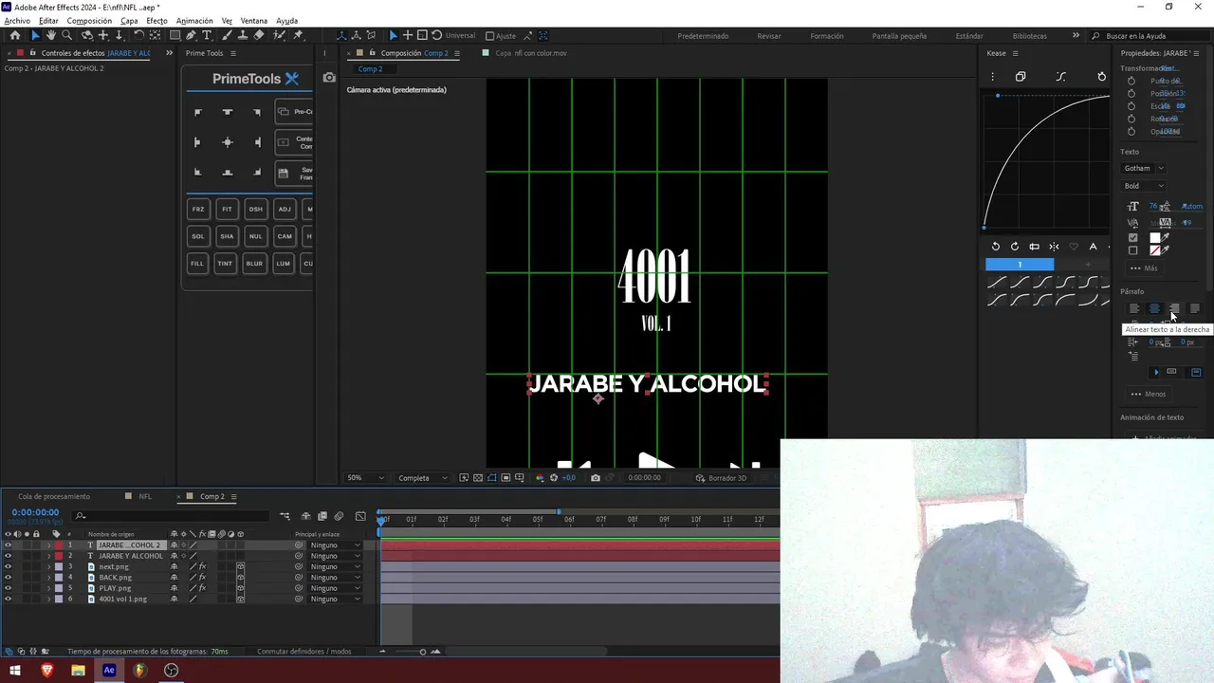1214x683 pixels.
Task: Hide the BACK.png layer
Action: (8, 578)
